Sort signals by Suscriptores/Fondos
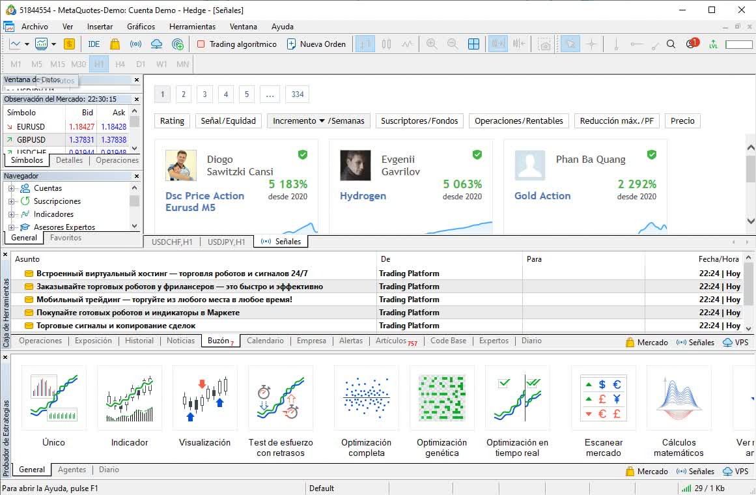 point(419,120)
